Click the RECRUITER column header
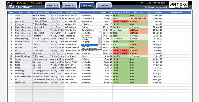This screenshot has width=199, height=102. pos(57,13)
